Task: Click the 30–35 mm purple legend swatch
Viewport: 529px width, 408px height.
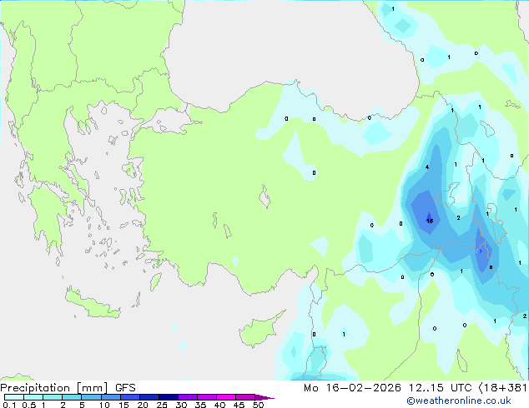Action: click(188, 397)
